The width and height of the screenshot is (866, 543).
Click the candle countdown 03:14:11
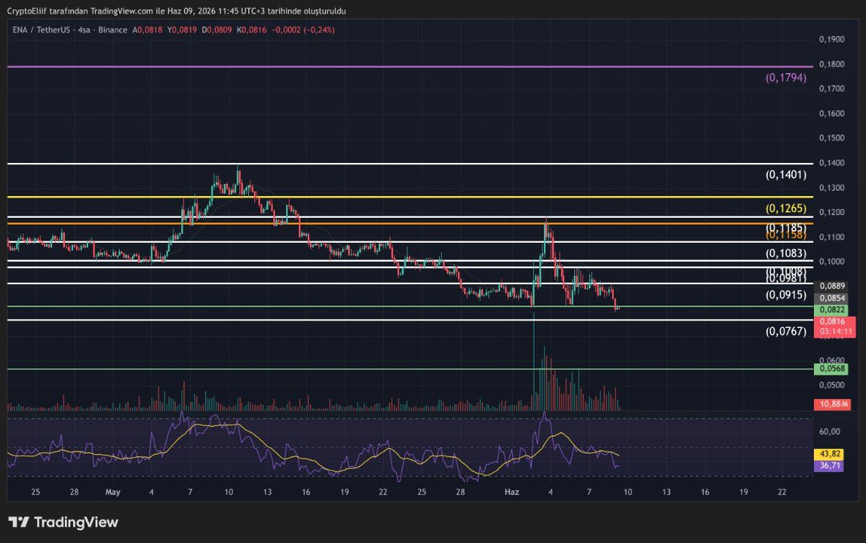click(x=834, y=332)
